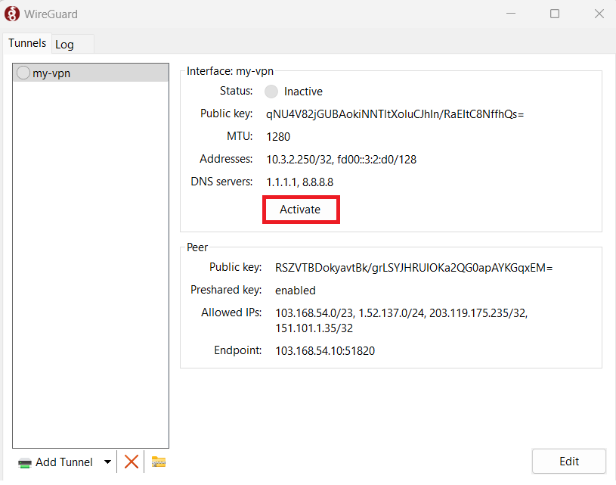Minimize the WireGuard window
The image size is (616, 485).
point(511,14)
